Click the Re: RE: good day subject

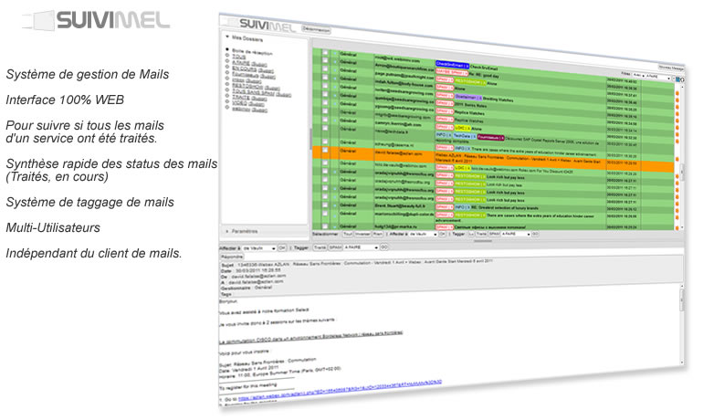tap(483, 75)
